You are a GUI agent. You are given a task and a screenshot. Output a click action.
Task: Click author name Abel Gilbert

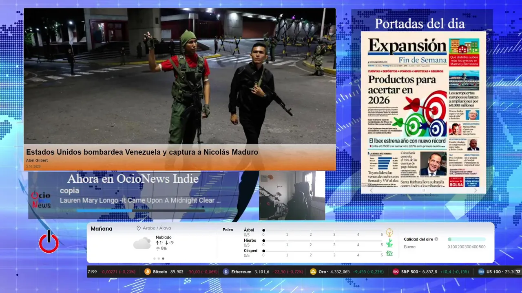pyautogui.click(x=37, y=160)
